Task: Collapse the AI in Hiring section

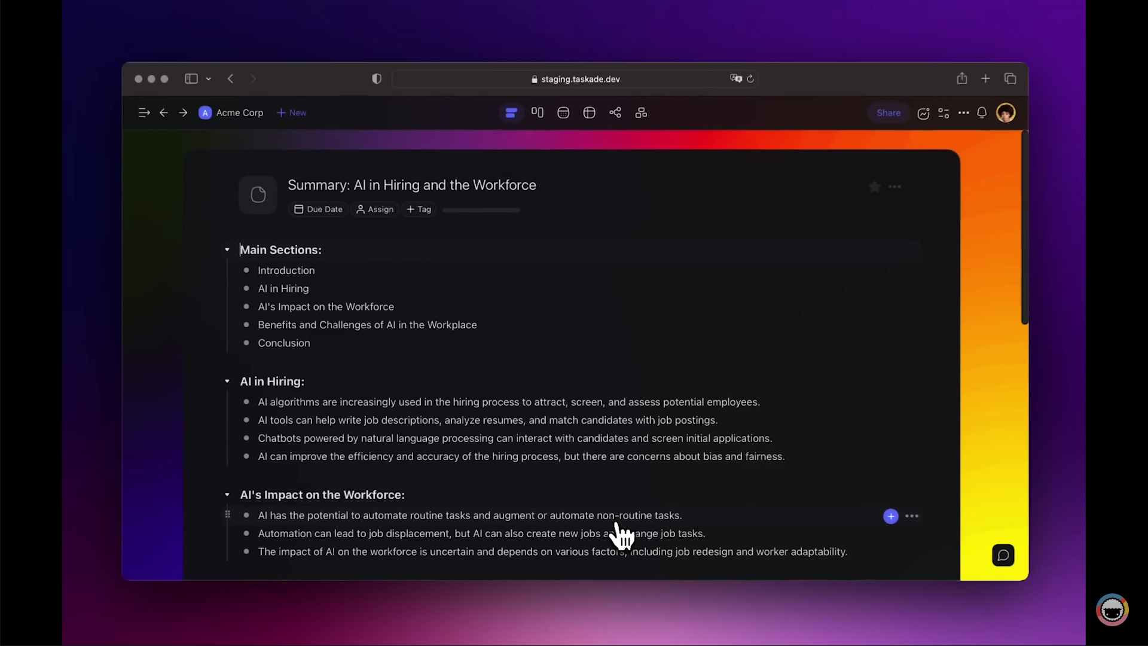Action: pyautogui.click(x=227, y=381)
